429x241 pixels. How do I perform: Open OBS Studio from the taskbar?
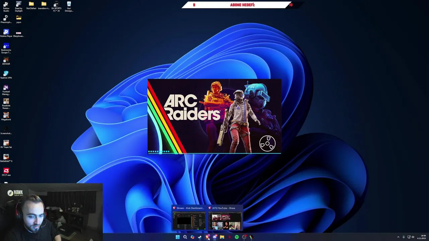(x=244, y=237)
